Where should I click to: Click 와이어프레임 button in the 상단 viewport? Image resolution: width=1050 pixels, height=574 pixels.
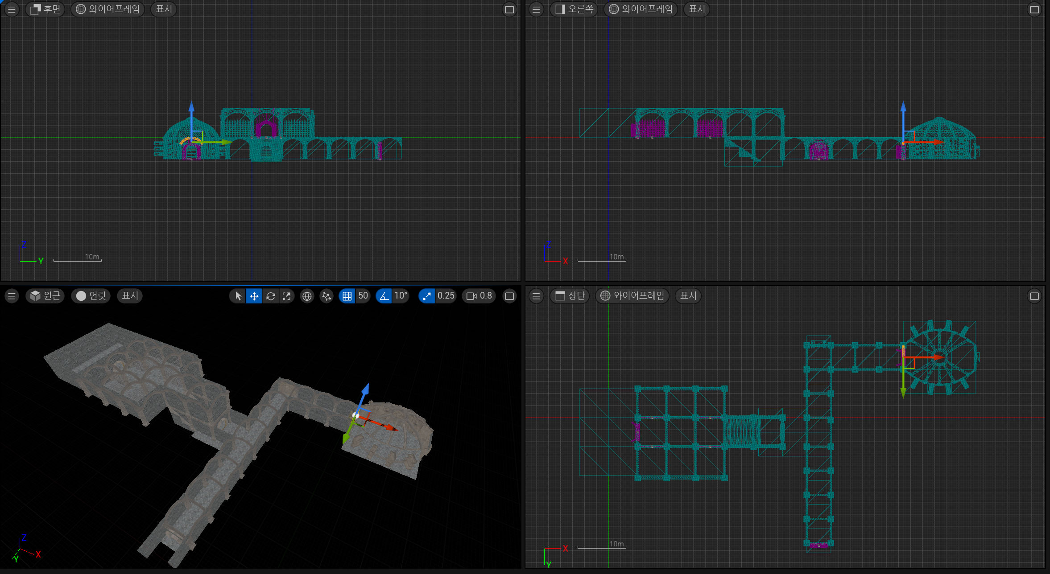click(632, 296)
